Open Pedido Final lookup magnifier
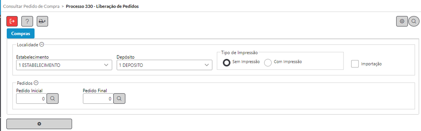421x131 pixels. [119, 98]
